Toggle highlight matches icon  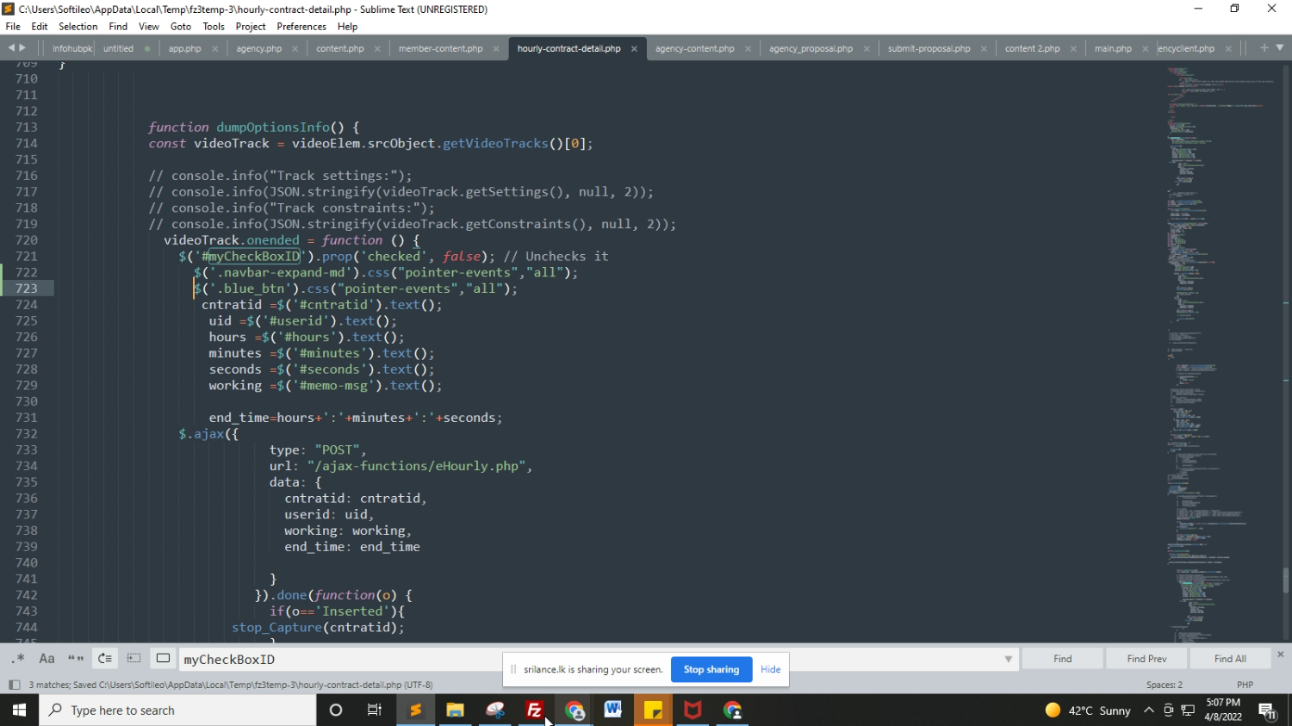163,659
